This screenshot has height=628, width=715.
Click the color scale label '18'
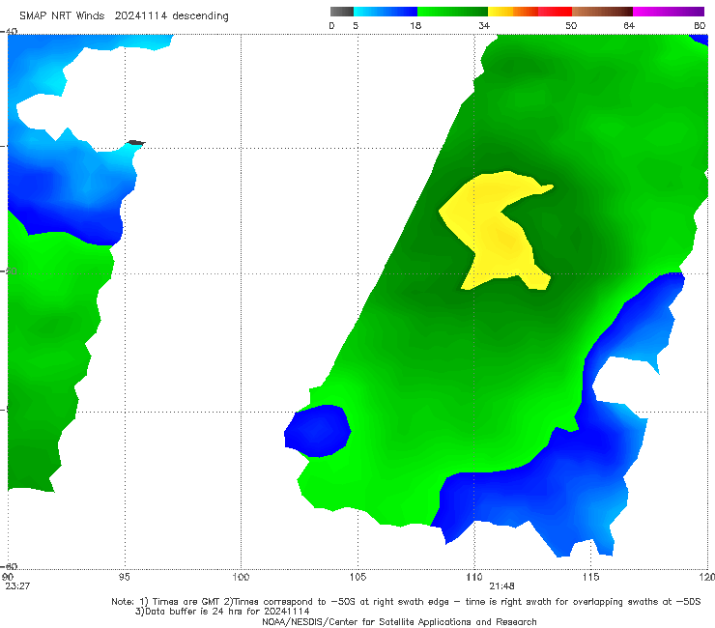(x=415, y=25)
